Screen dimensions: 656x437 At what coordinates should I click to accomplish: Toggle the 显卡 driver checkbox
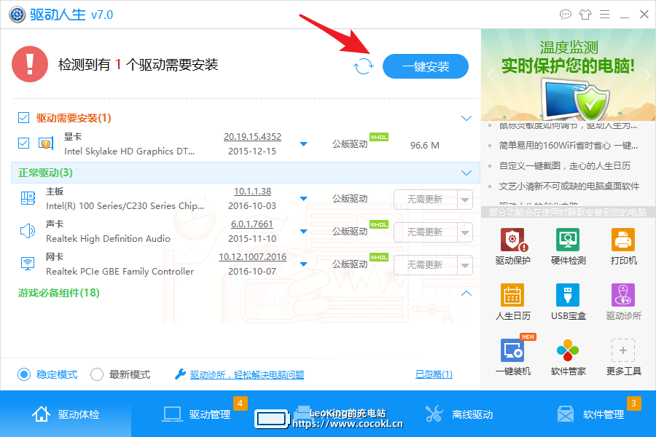click(x=24, y=143)
